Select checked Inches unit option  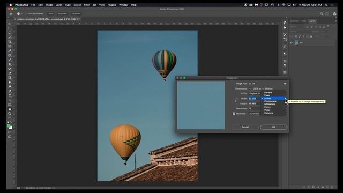point(273,99)
